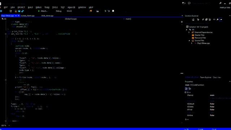231x130 pixels.
Task: Toggle the Preview Selected Items icon
Action: click(221, 19)
